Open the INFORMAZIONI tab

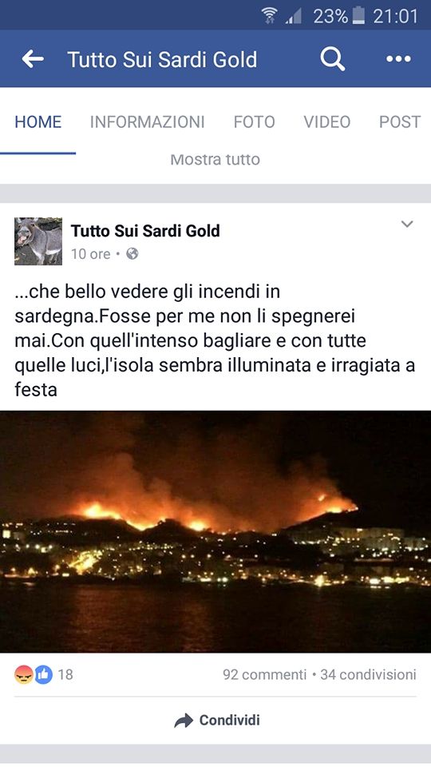click(x=147, y=121)
